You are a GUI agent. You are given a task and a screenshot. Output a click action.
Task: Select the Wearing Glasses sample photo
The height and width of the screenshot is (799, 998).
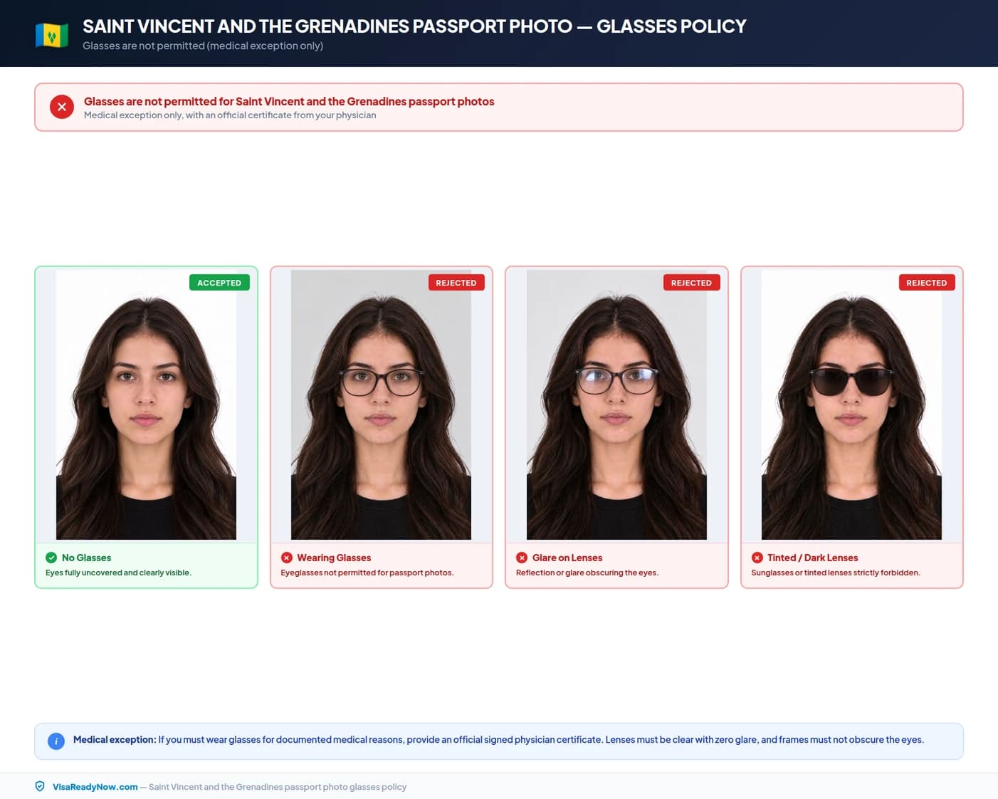coord(381,404)
